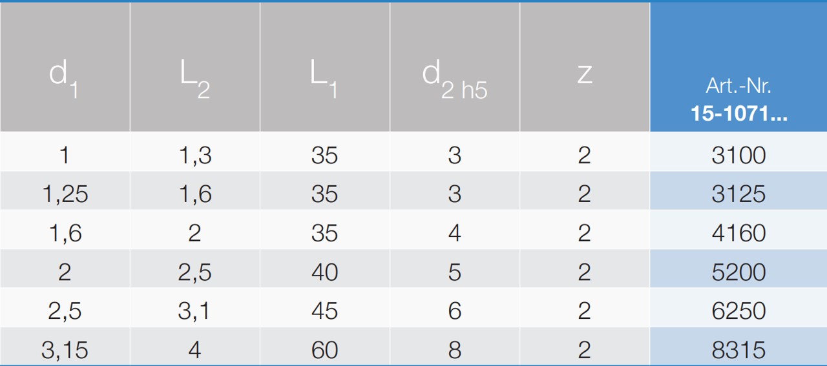This screenshot has height=366, width=827.
Task: Click the z column header
Action: tap(584, 75)
